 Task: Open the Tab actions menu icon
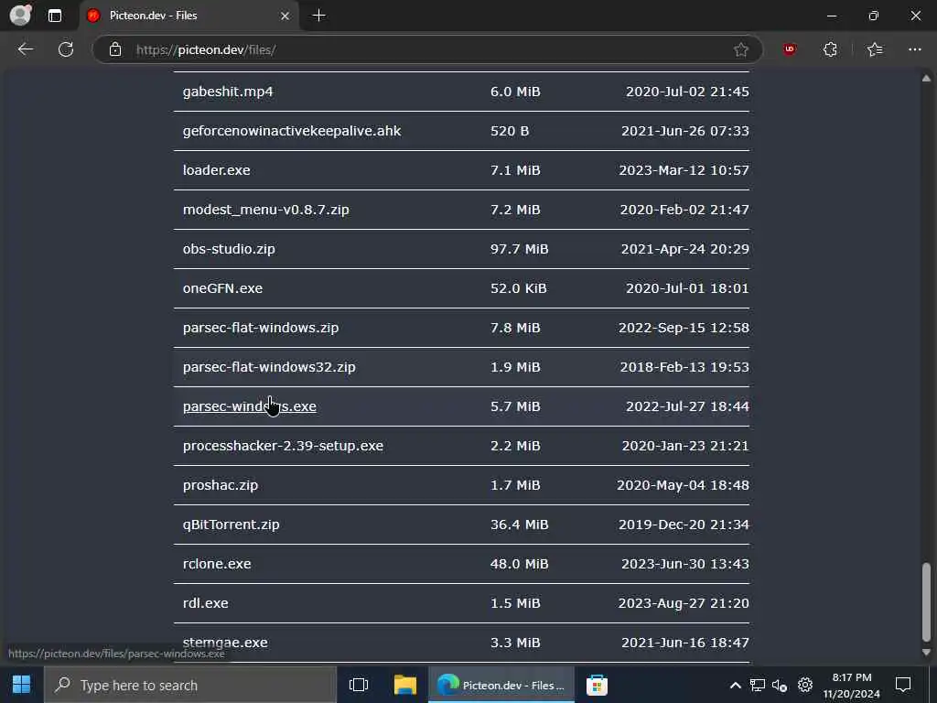[54, 16]
